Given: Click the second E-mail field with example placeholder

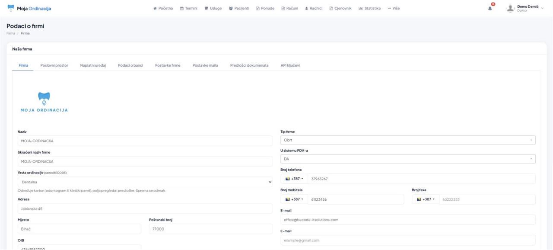Looking at the screenshot, I should 408,240.
